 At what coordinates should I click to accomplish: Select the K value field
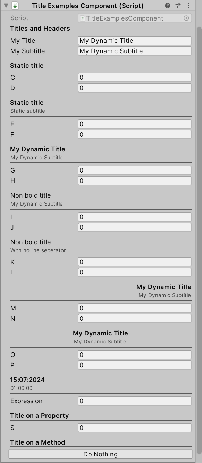[135, 262]
